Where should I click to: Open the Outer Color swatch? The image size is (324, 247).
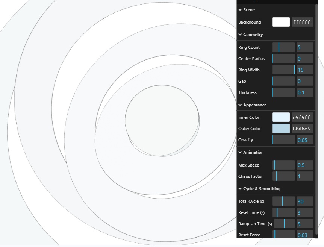pos(281,129)
